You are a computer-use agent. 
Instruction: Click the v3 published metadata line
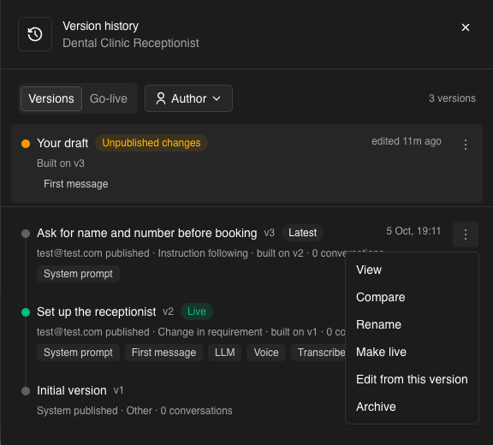(x=191, y=253)
